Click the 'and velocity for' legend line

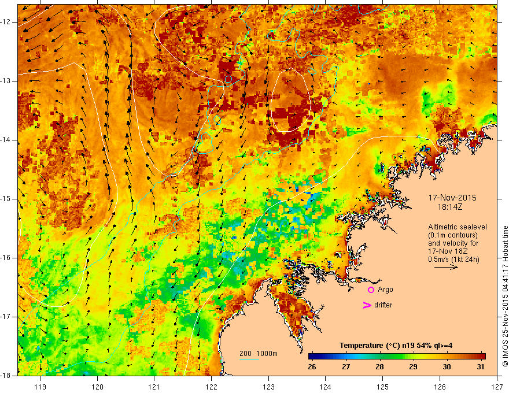pyautogui.click(x=453, y=243)
